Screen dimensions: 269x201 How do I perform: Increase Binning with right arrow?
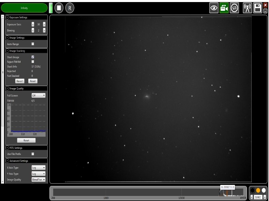coord(44,30)
